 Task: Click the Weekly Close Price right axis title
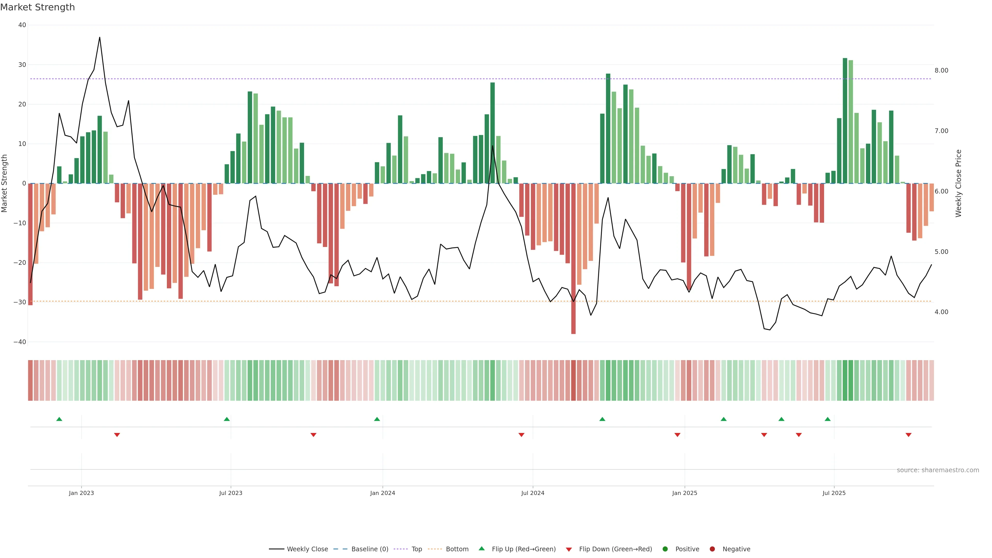[x=958, y=183]
